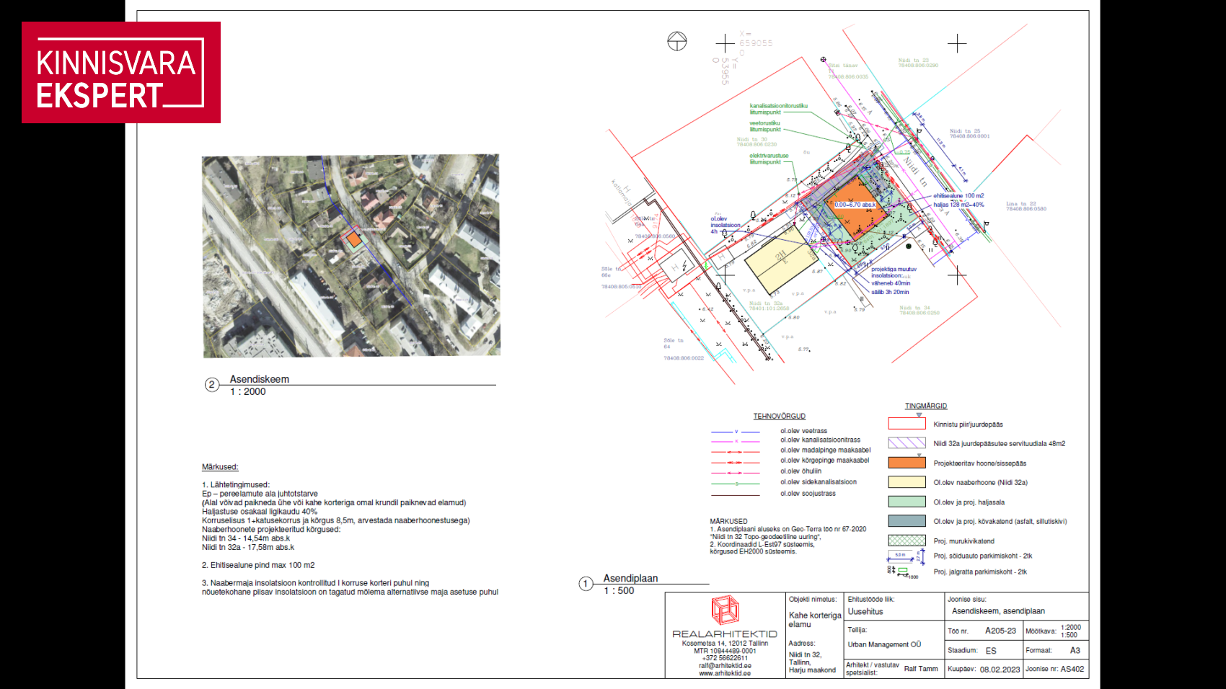Click the red Realarhitektid cube logo
Image resolution: width=1226 pixels, height=689 pixels.
pyautogui.click(x=725, y=610)
